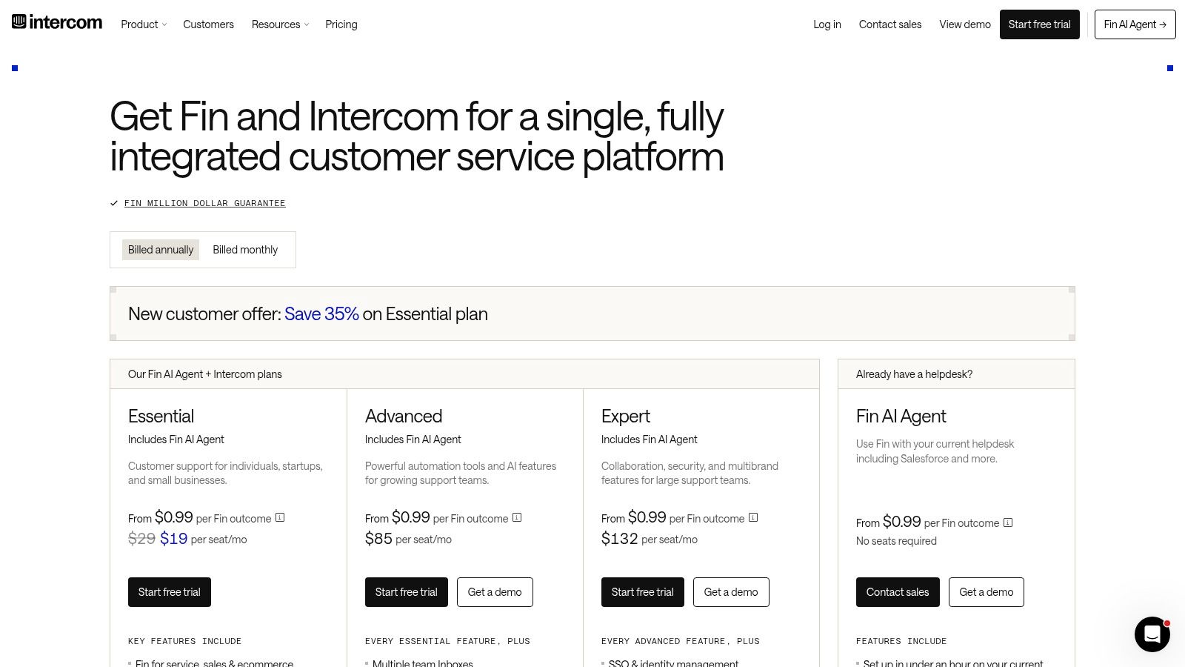Click info icon beside Expert Fin outcome price
The width and height of the screenshot is (1185, 667).
point(753,517)
